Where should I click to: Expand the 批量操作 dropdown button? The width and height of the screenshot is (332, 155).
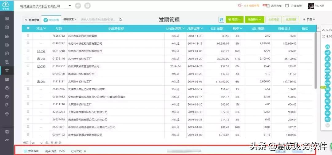255,20
